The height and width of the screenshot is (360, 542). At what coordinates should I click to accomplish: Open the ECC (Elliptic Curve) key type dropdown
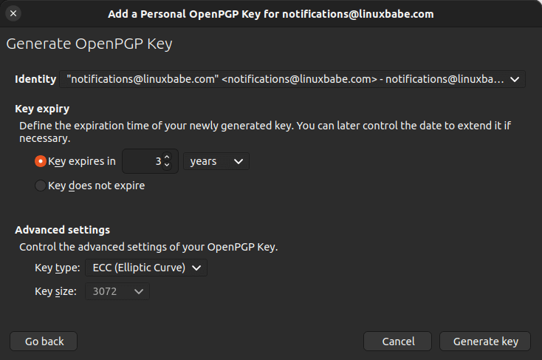coord(146,268)
